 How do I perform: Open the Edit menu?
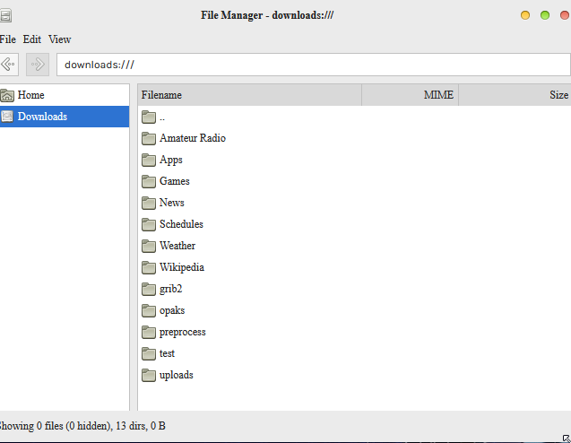pos(32,39)
